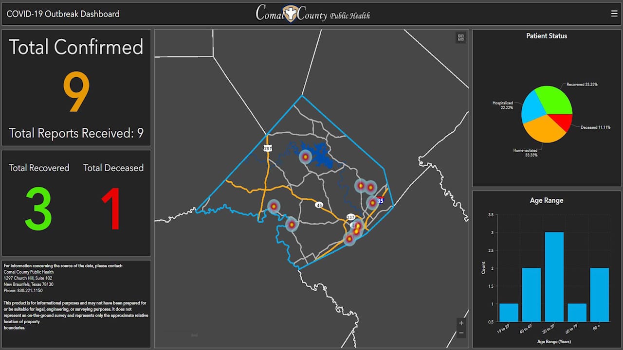Select the red Deceased pie slice
The height and width of the screenshot is (350, 623).
[x=563, y=122]
